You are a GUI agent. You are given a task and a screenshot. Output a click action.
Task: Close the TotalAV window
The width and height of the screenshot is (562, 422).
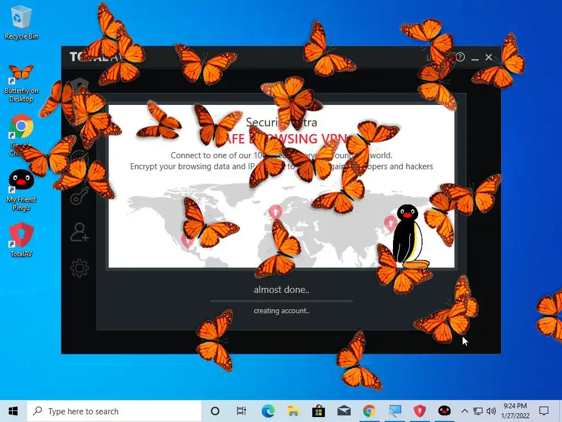[x=488, y=57]
